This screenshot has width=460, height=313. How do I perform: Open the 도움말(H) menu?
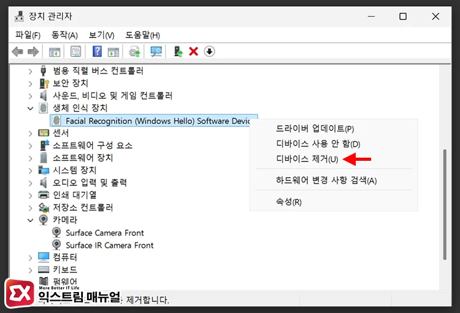(142, 35)
